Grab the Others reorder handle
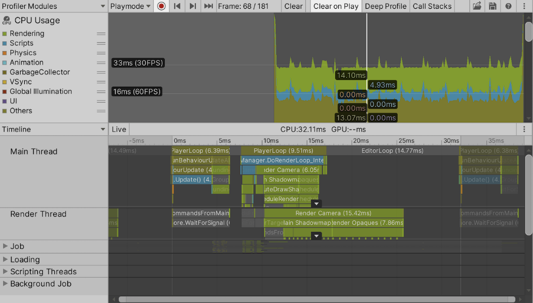Image resolution: width=533 pixels, height=303 pixels. (101, 111)
